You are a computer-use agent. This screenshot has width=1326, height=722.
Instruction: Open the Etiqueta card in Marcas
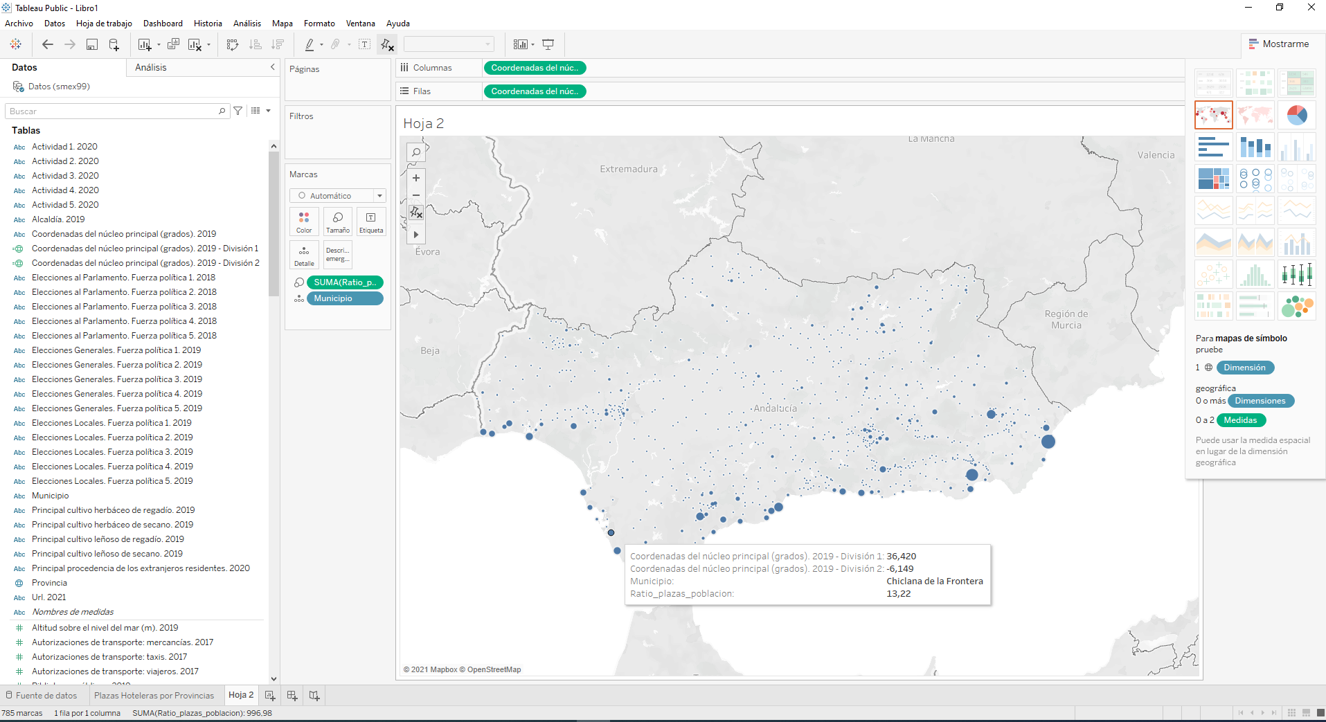371,222
